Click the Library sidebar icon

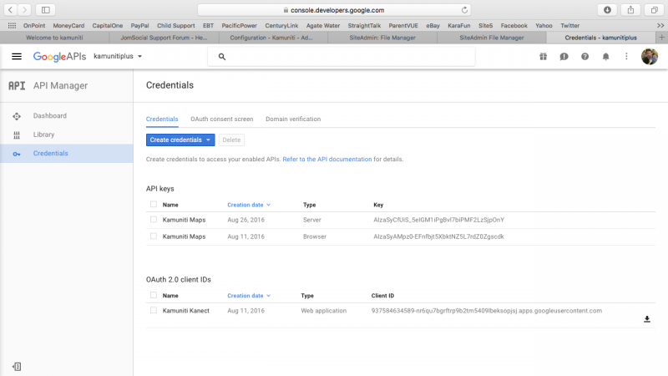click(17, 135)
